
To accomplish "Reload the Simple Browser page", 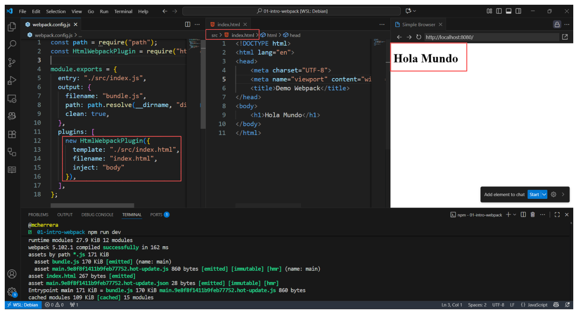I will point(418,37).
